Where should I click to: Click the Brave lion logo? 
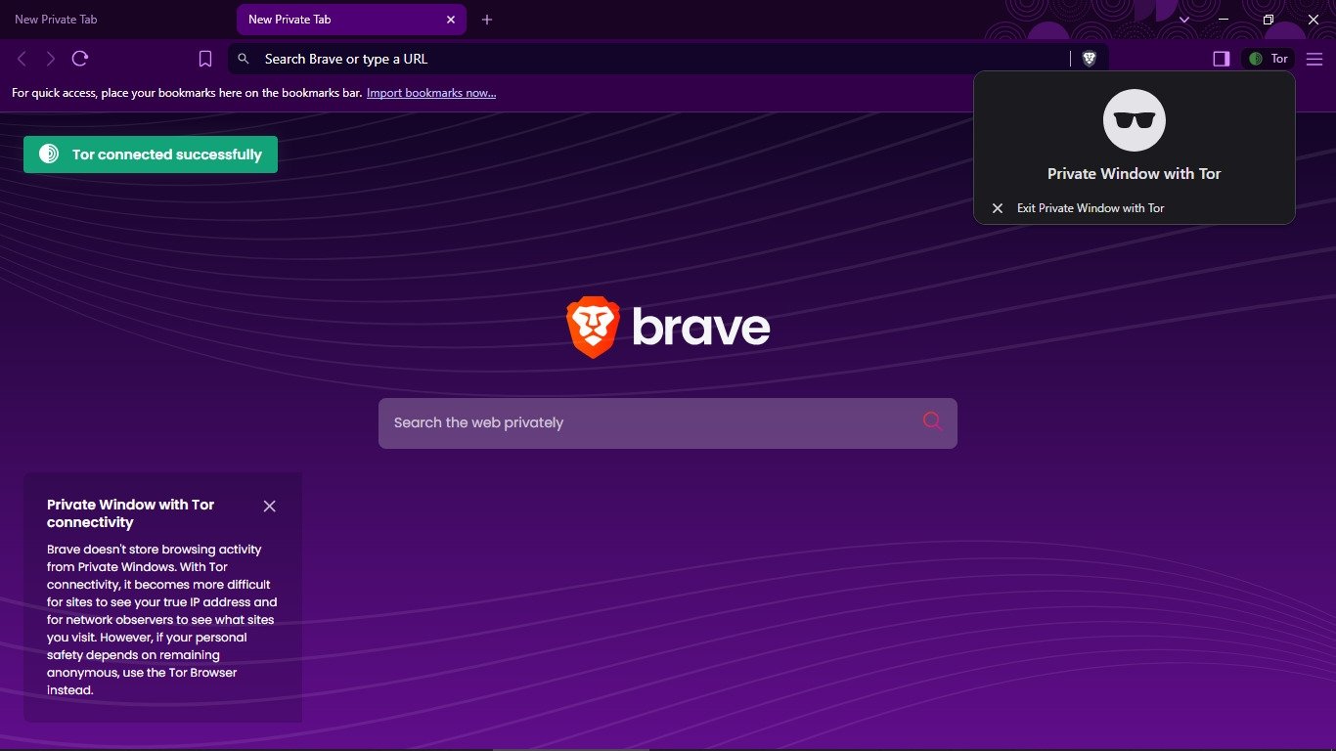coord(593,327)
